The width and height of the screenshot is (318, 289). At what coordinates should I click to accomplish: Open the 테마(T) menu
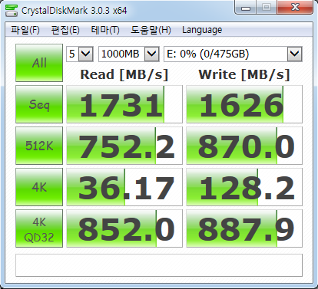pos(105,30)
